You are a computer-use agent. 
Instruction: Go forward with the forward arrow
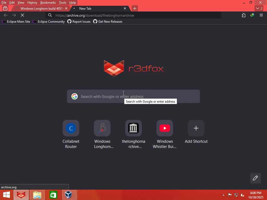(14, 15)
